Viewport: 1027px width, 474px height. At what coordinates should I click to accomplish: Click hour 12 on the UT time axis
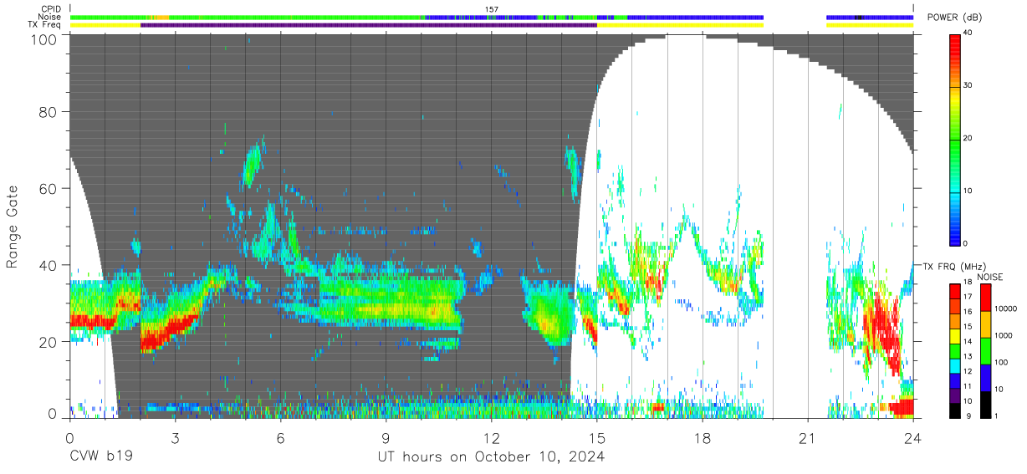pyautogui.click(x=492, y=438)
